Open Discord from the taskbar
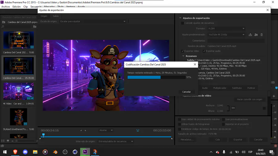 tap(25, 152)
